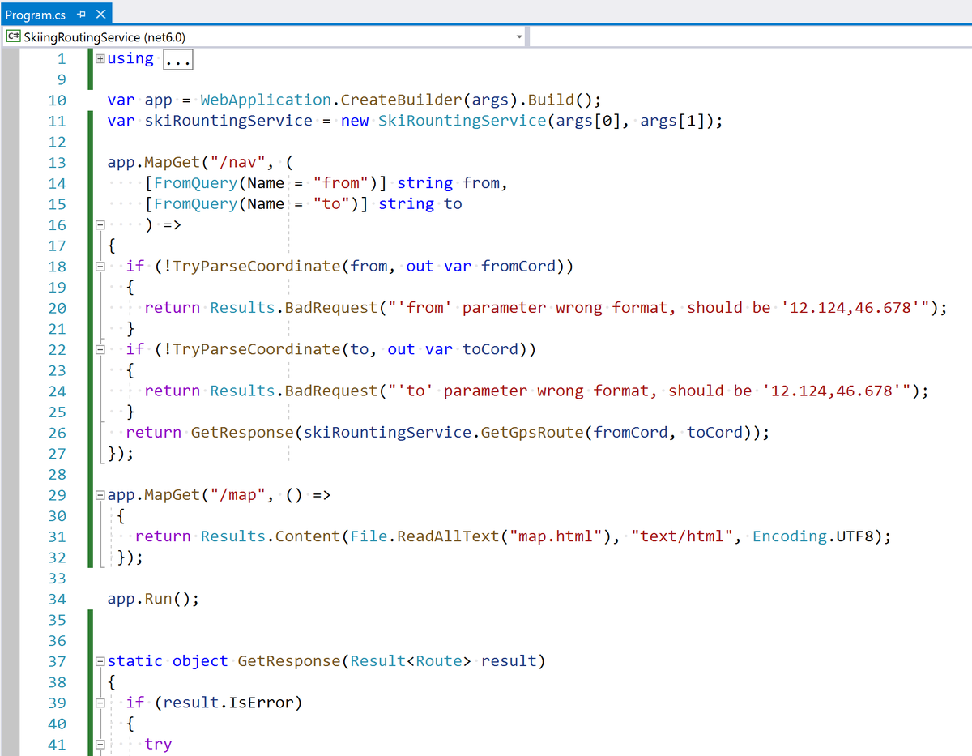Viewport: 972px width, 756px height.
Task: Collapse the try block at line 41
Action: click(100, 744)
